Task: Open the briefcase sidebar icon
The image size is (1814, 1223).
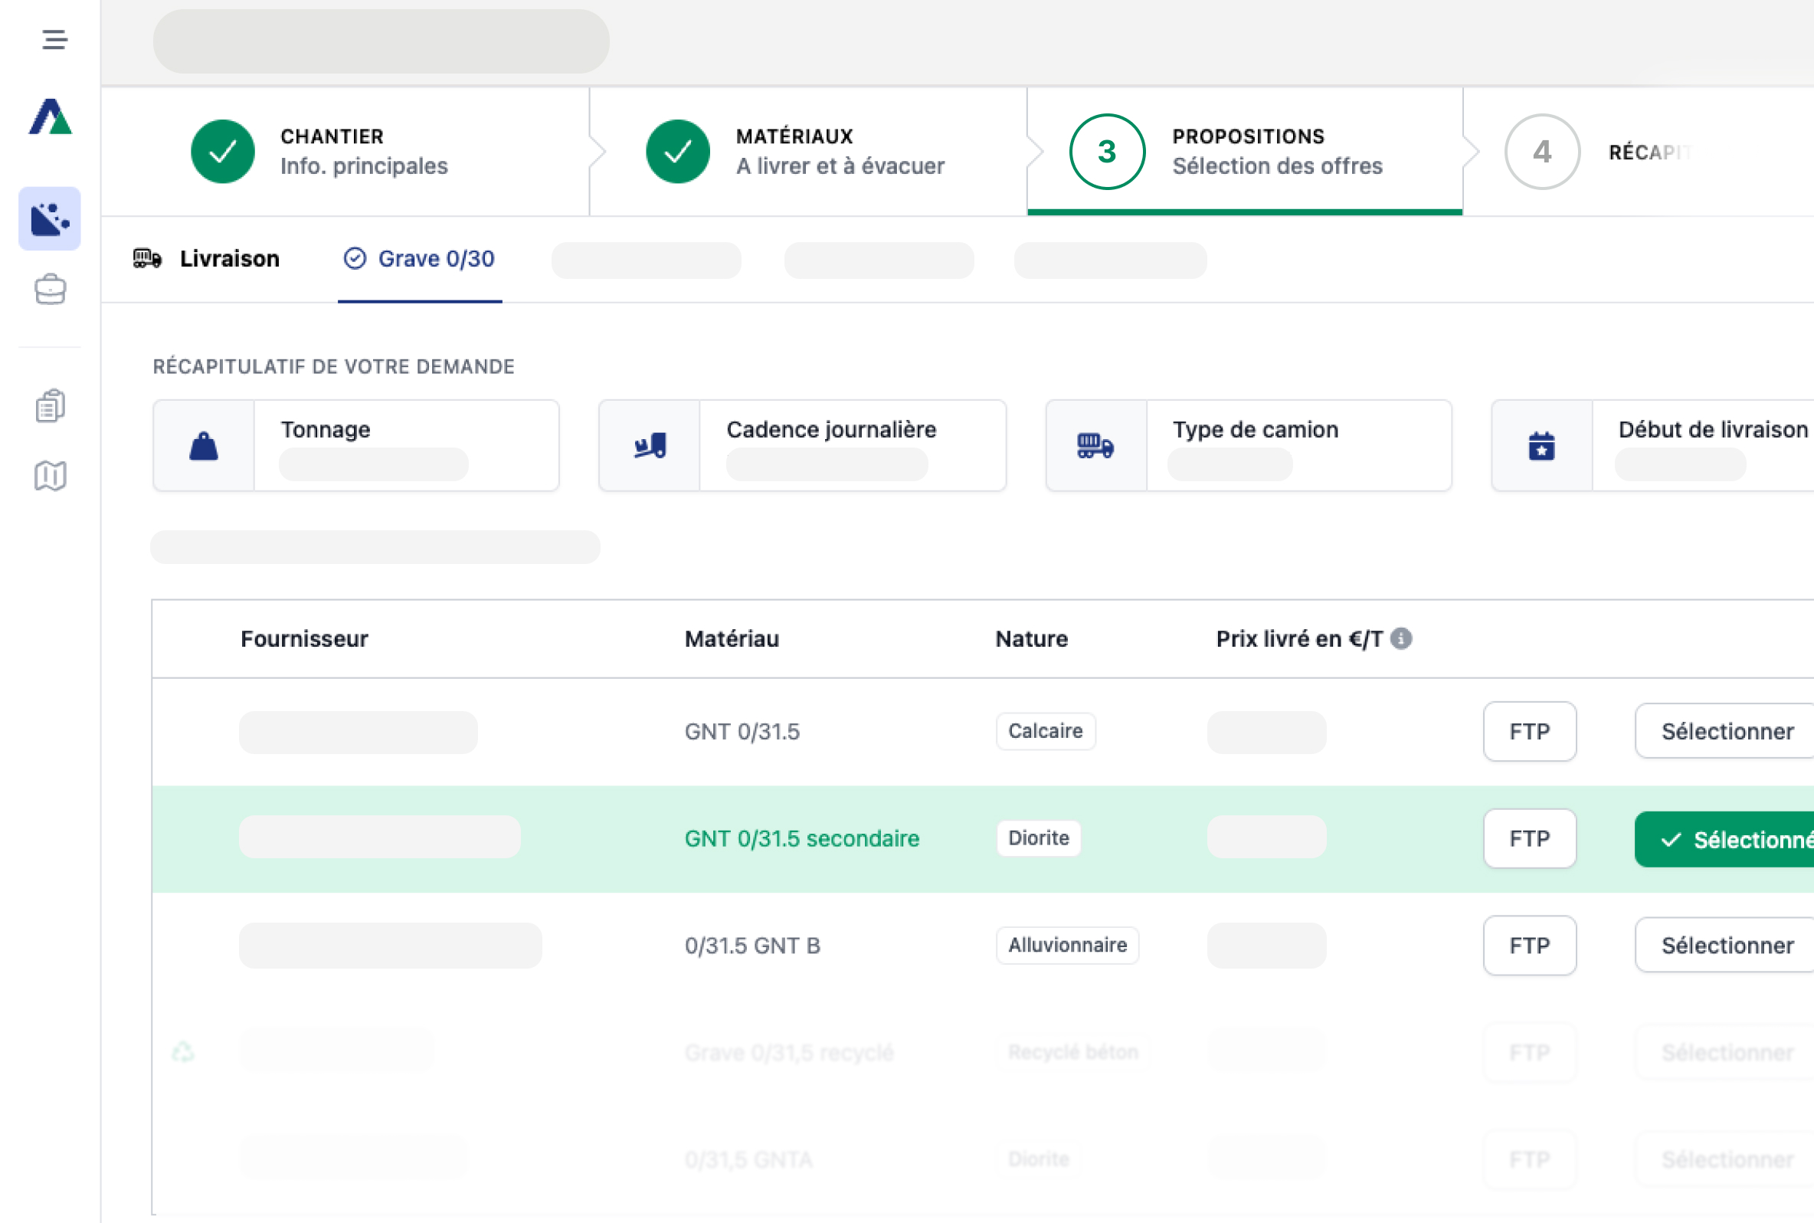Action: tap(50, 290)
